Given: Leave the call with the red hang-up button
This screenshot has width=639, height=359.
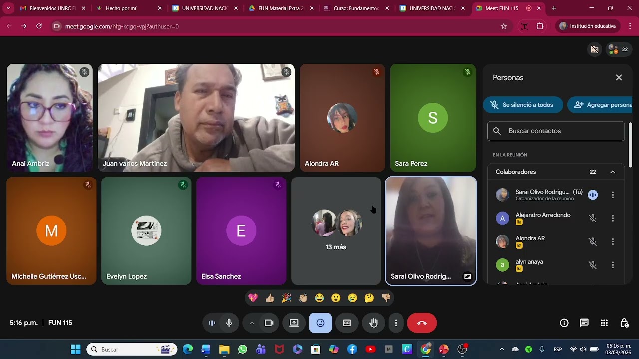Looking at the screenshot, I should point(422,323).
